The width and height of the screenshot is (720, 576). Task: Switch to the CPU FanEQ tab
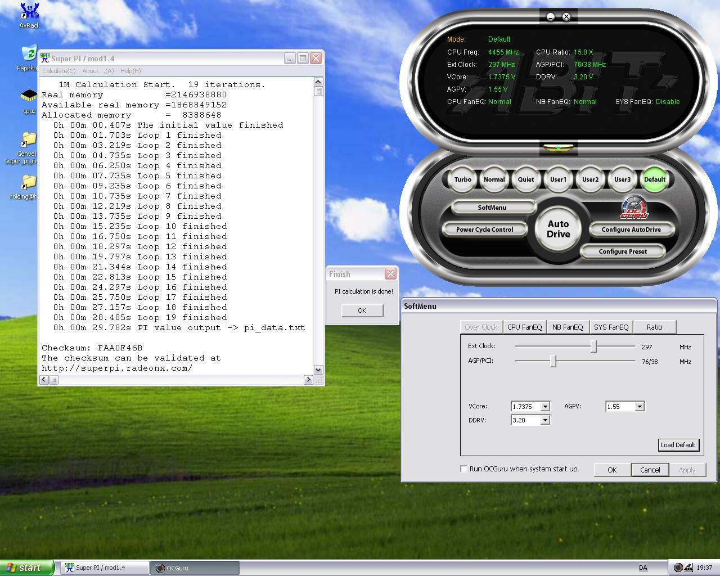click(524, 327)
